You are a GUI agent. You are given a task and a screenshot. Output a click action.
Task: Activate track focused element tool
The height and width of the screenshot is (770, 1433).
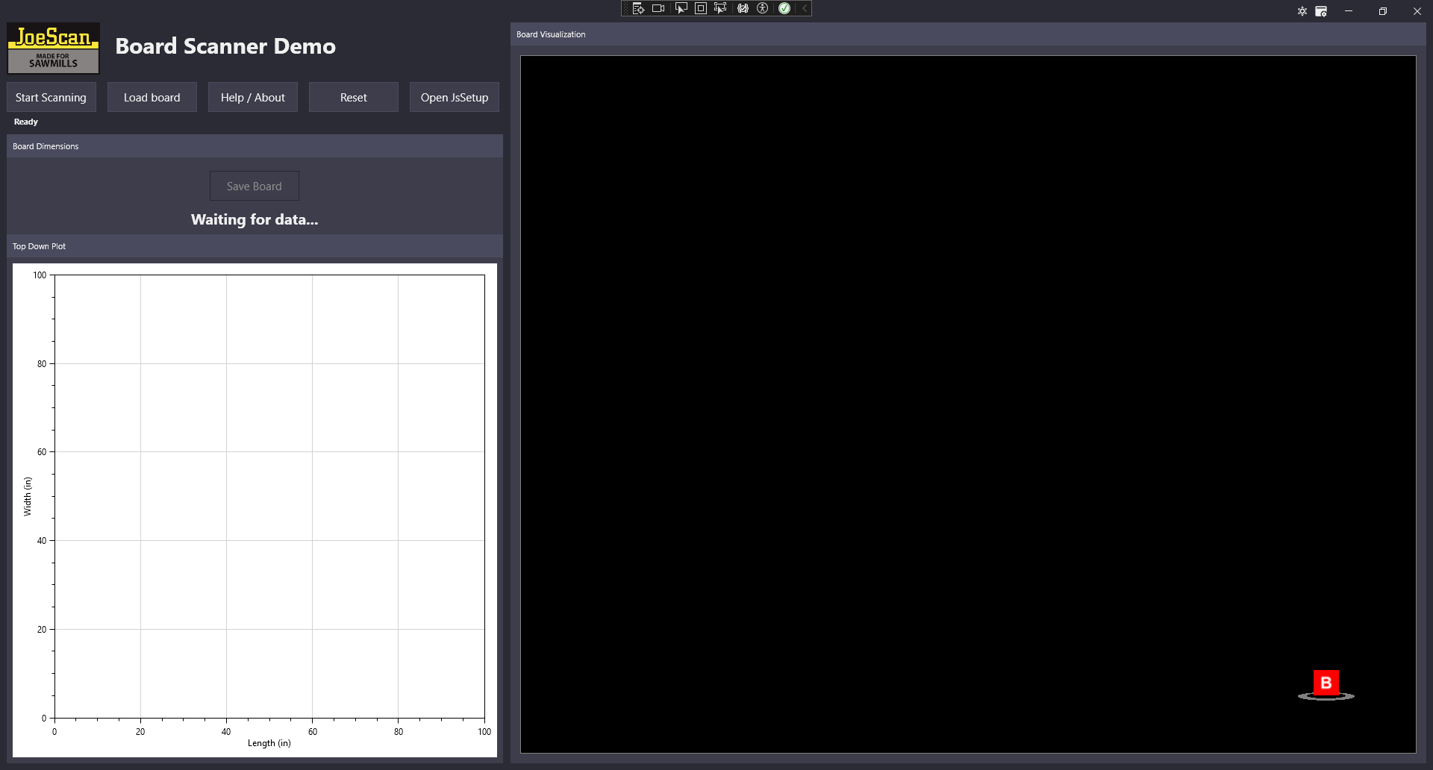pyautogui.click(x=720, y=8)
